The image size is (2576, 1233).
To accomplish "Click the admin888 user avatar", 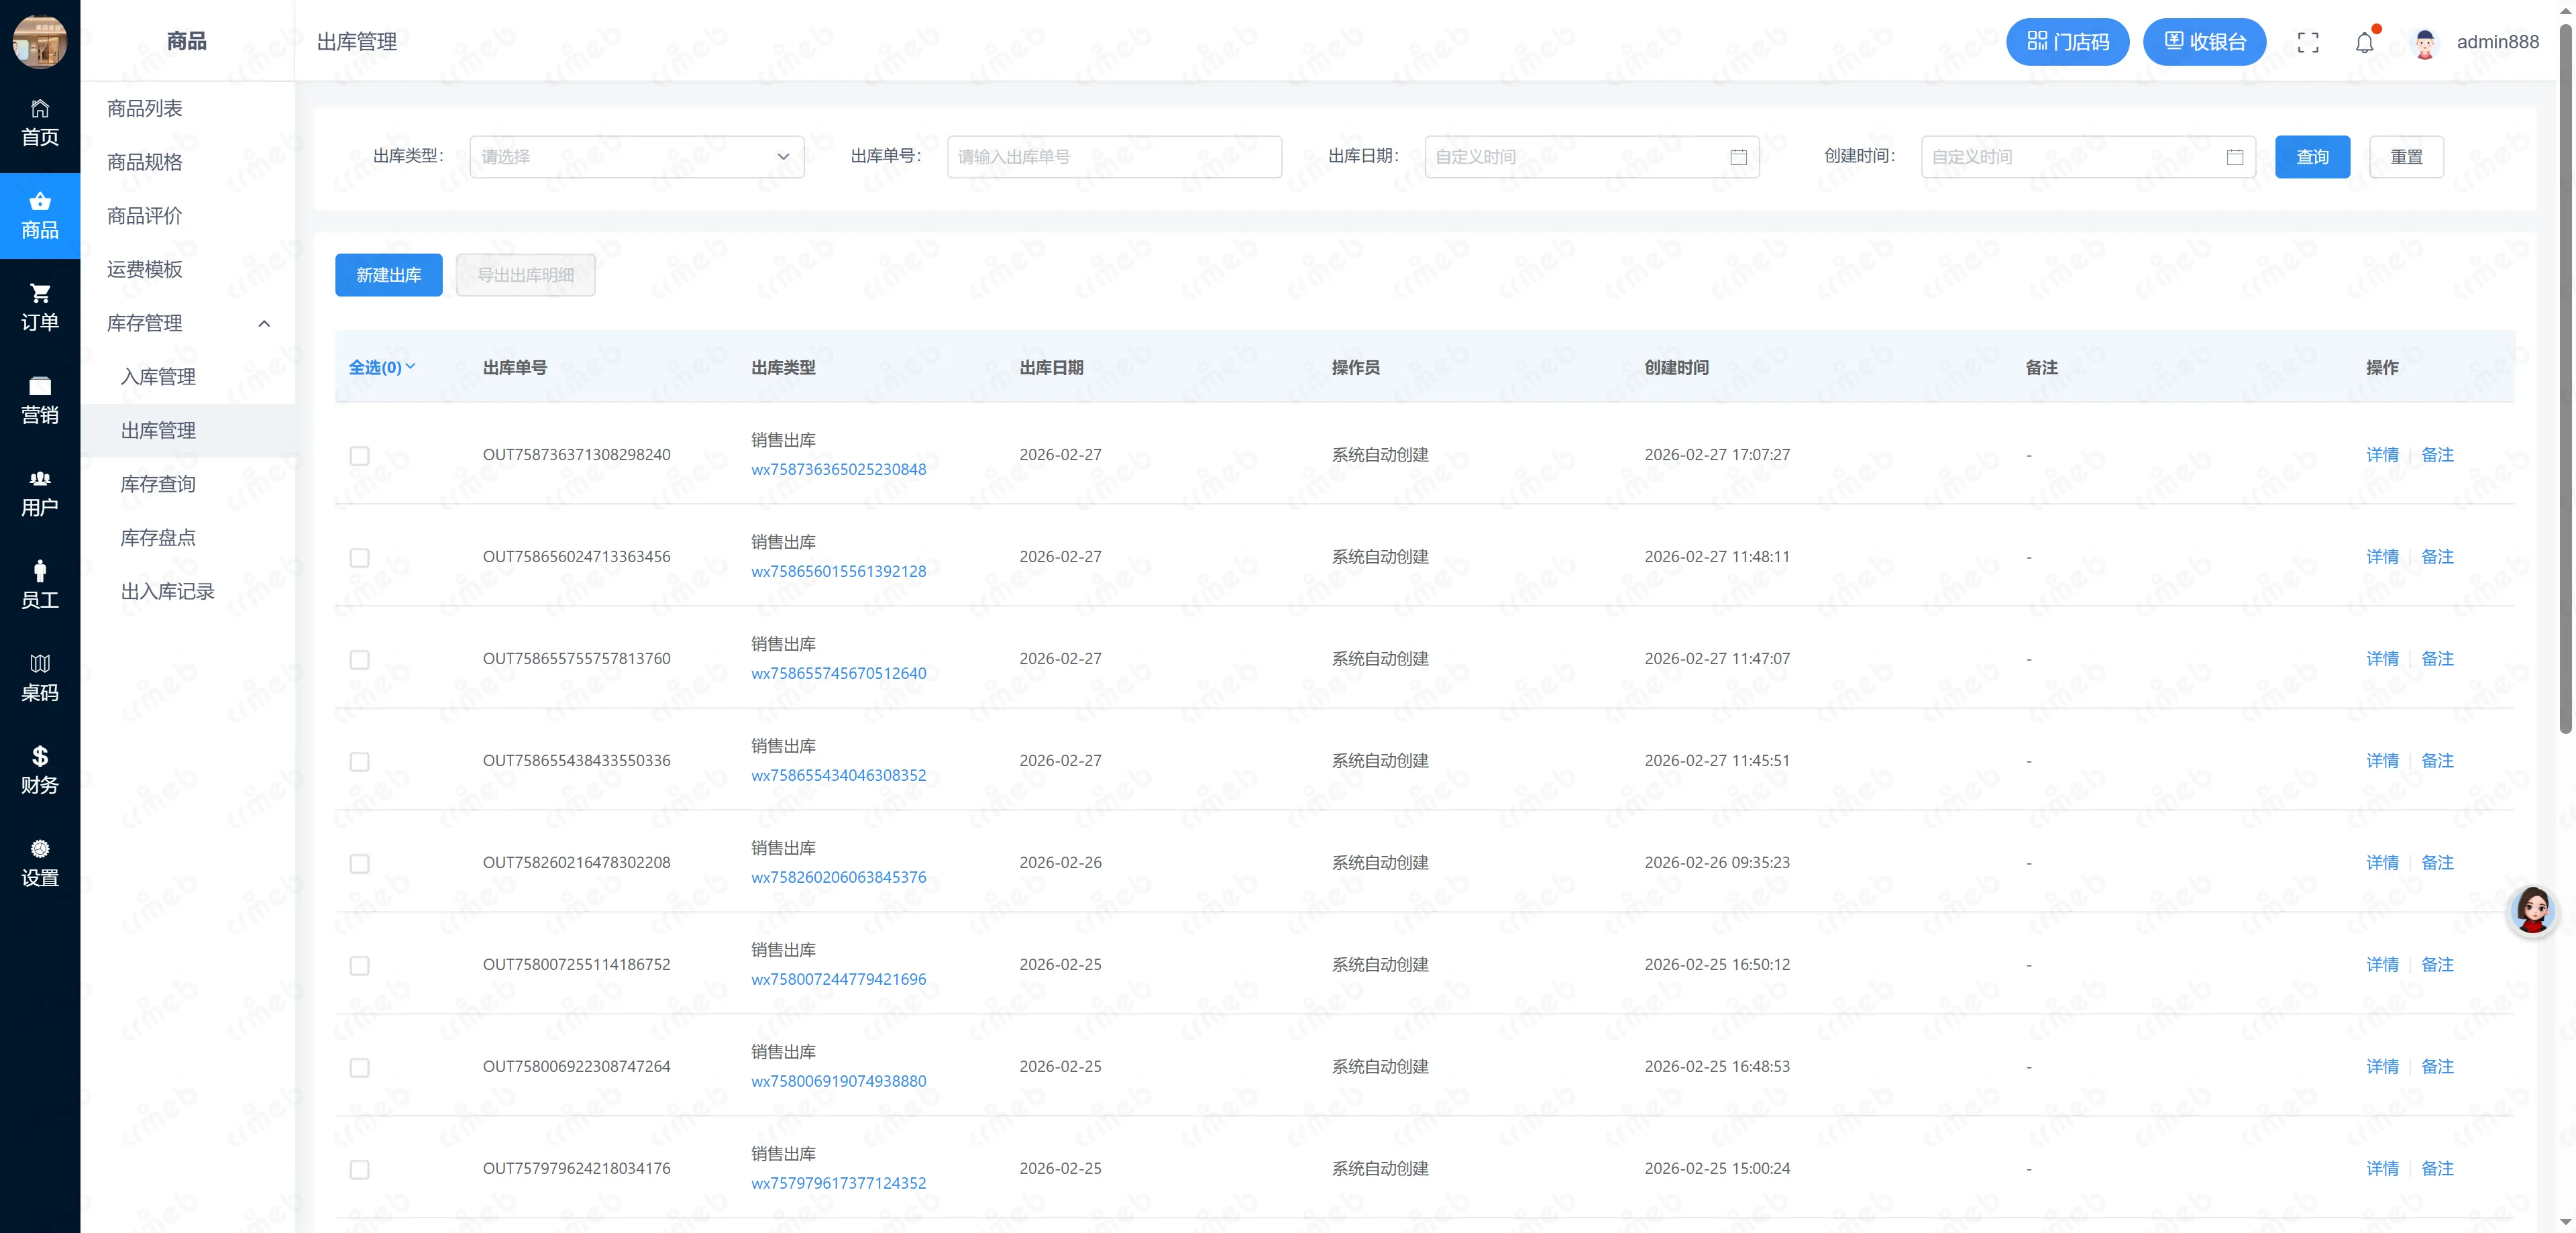I will (2425, 42).
